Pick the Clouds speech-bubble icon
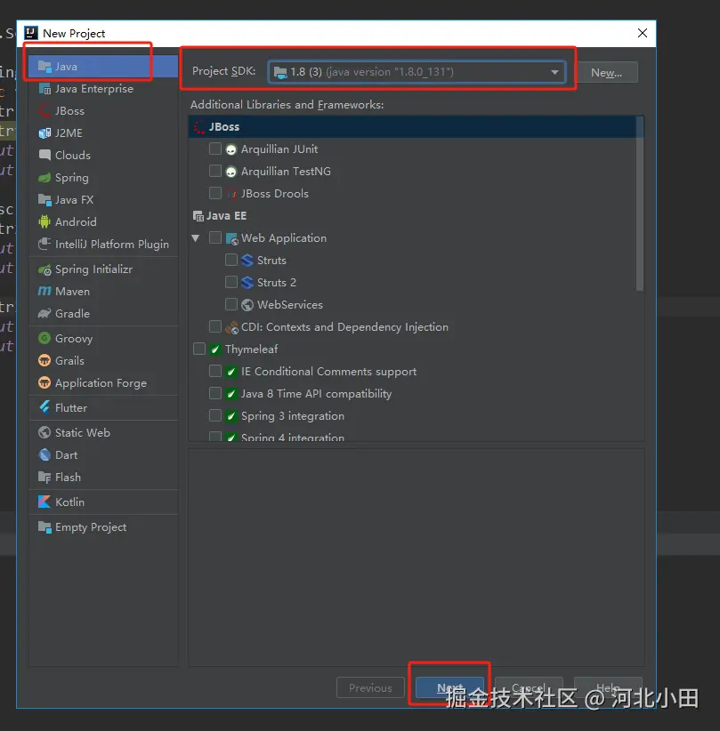720x731 pixels. (x=44, y=156)
